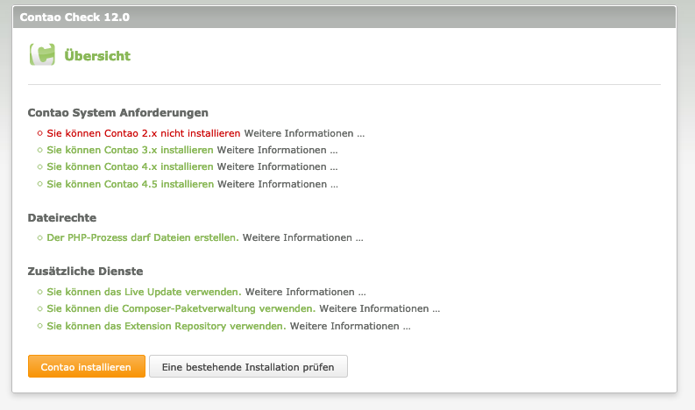695x410 pixels.
Task: Open Weitere Informationen for Contao 2.x
Action: click(304, 134)
